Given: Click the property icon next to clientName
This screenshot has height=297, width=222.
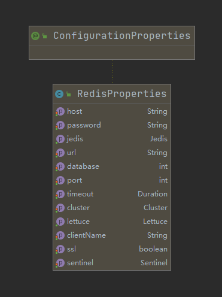Looking at the screenshot, I should click(60, 235).
